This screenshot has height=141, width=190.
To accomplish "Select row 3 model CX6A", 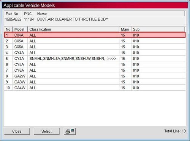I will pyautogui.click(x=95, y=47).
